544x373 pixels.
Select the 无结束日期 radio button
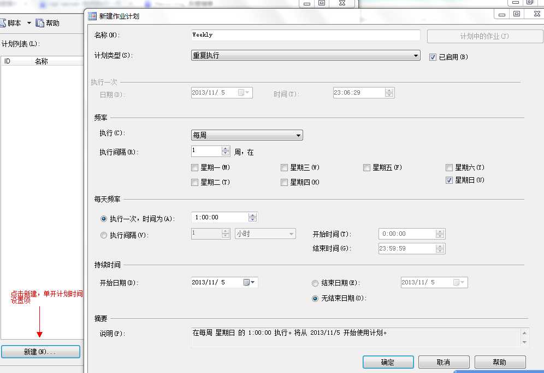coord(315,299)
